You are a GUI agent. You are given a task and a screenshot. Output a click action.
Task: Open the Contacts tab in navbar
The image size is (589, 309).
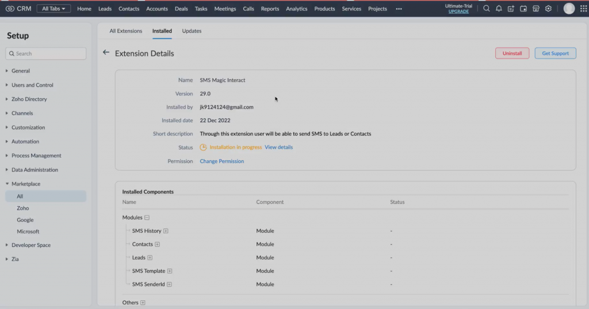tap(129, 9)
